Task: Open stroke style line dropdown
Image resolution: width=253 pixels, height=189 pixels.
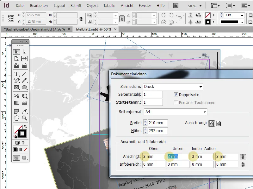Action: (x=242, y=22)
